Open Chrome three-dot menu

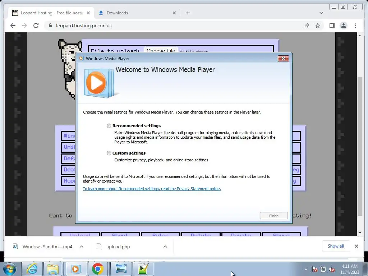point(355,26)
